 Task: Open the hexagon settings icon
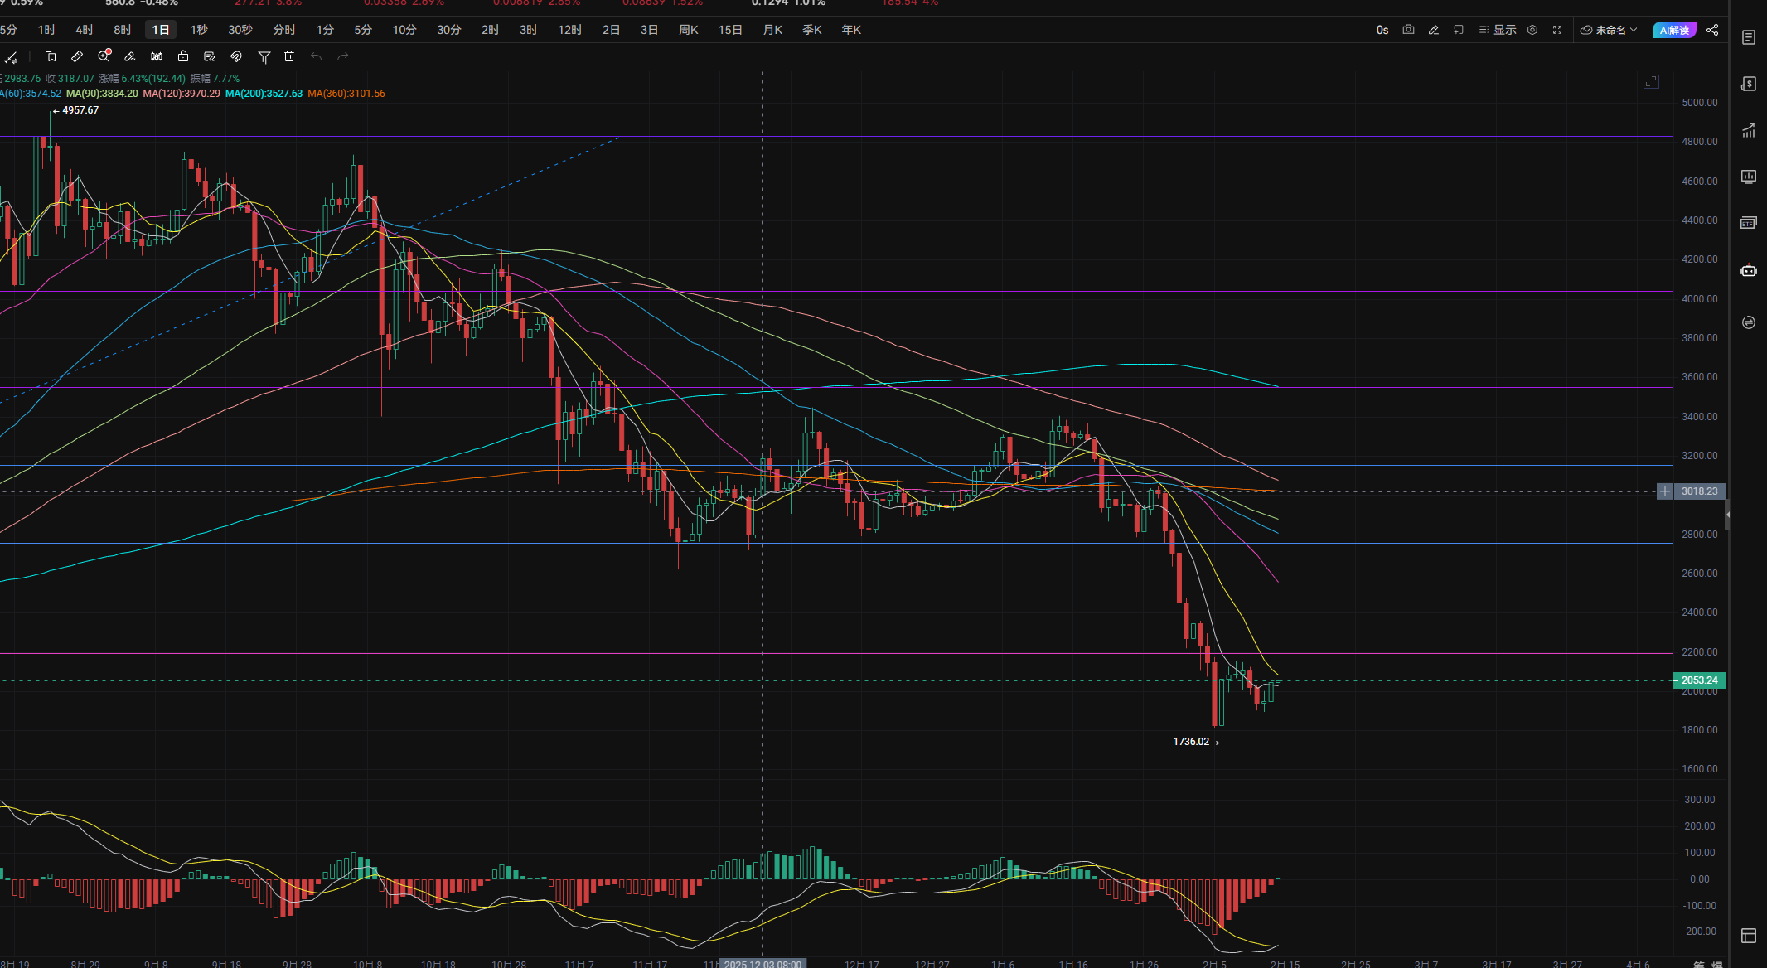click(1532, 30)
